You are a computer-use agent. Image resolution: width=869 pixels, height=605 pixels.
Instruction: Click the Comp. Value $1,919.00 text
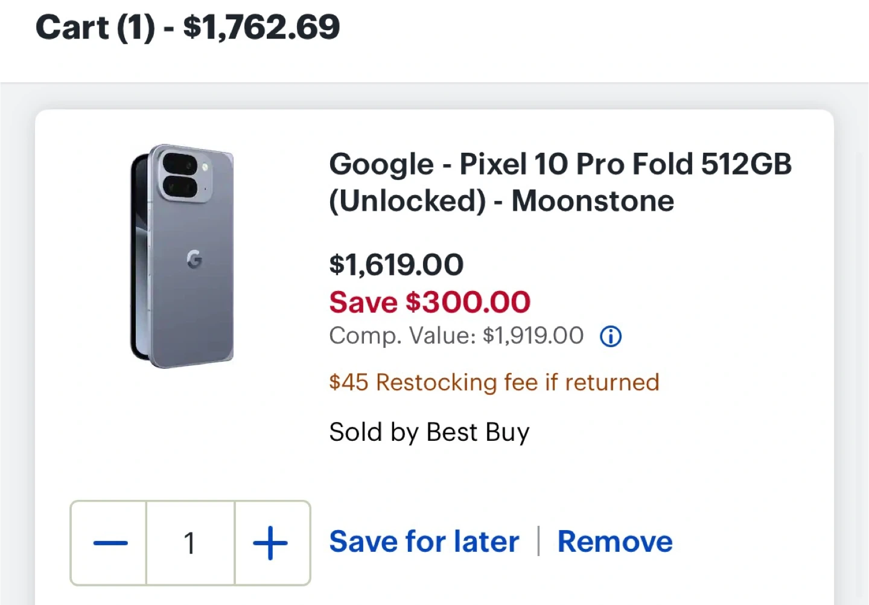tap(456, 336)
